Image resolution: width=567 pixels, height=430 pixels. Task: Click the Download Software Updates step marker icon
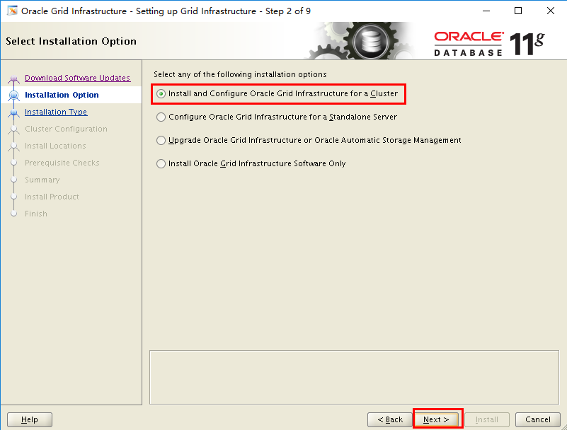[13, 79]
